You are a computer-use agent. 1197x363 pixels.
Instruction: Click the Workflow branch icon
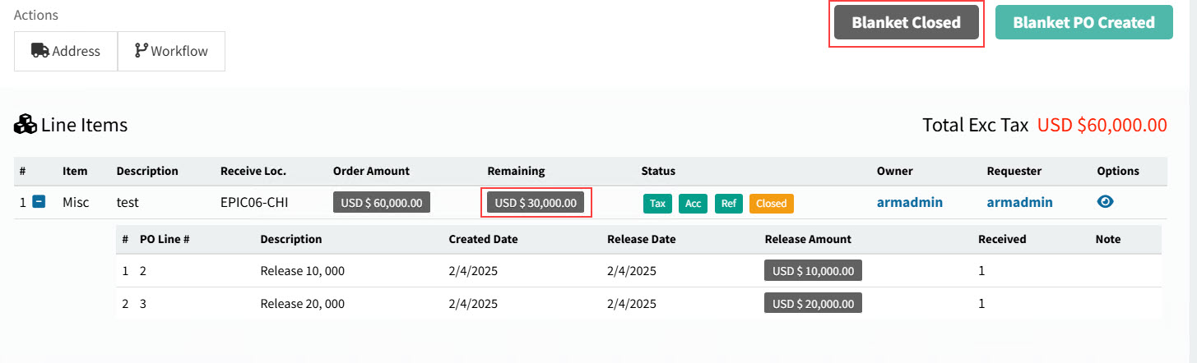pyautogui.click(x=142, y=51)
